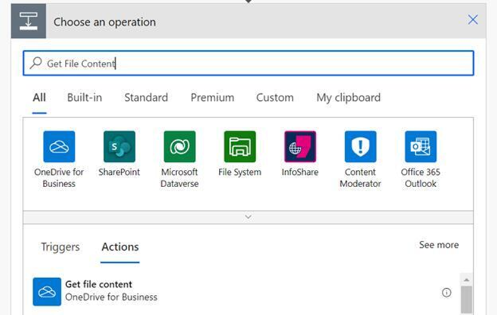The height and width of the screenshot is (315, 497).
Task: Click the See more link
Action: pyautogui.click(x=439, y=245)
